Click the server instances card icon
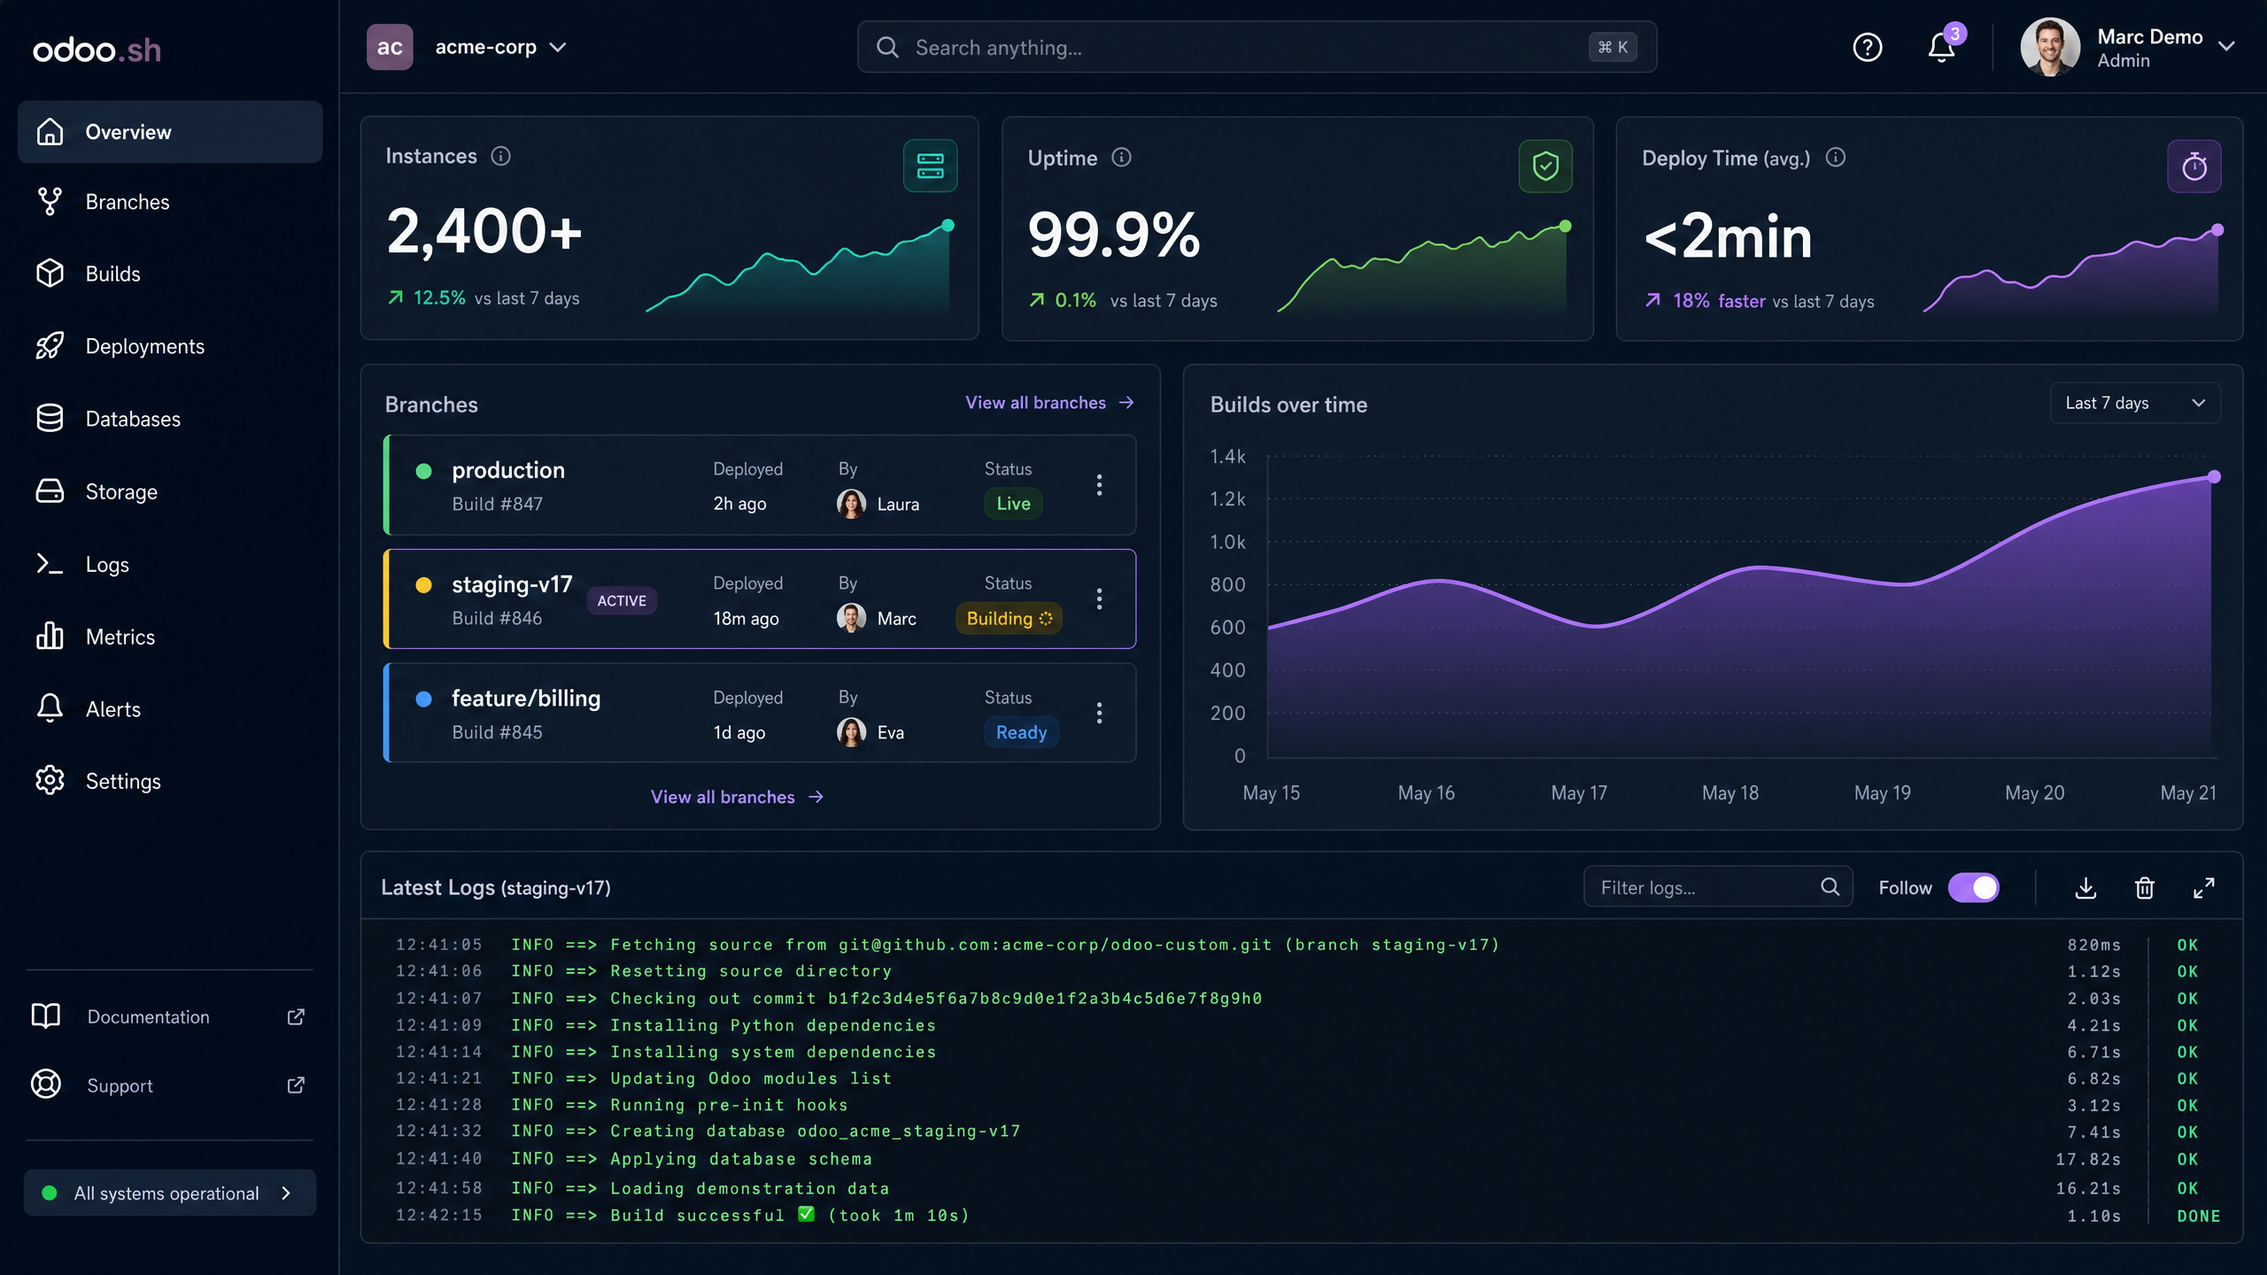 coord(930,166)
